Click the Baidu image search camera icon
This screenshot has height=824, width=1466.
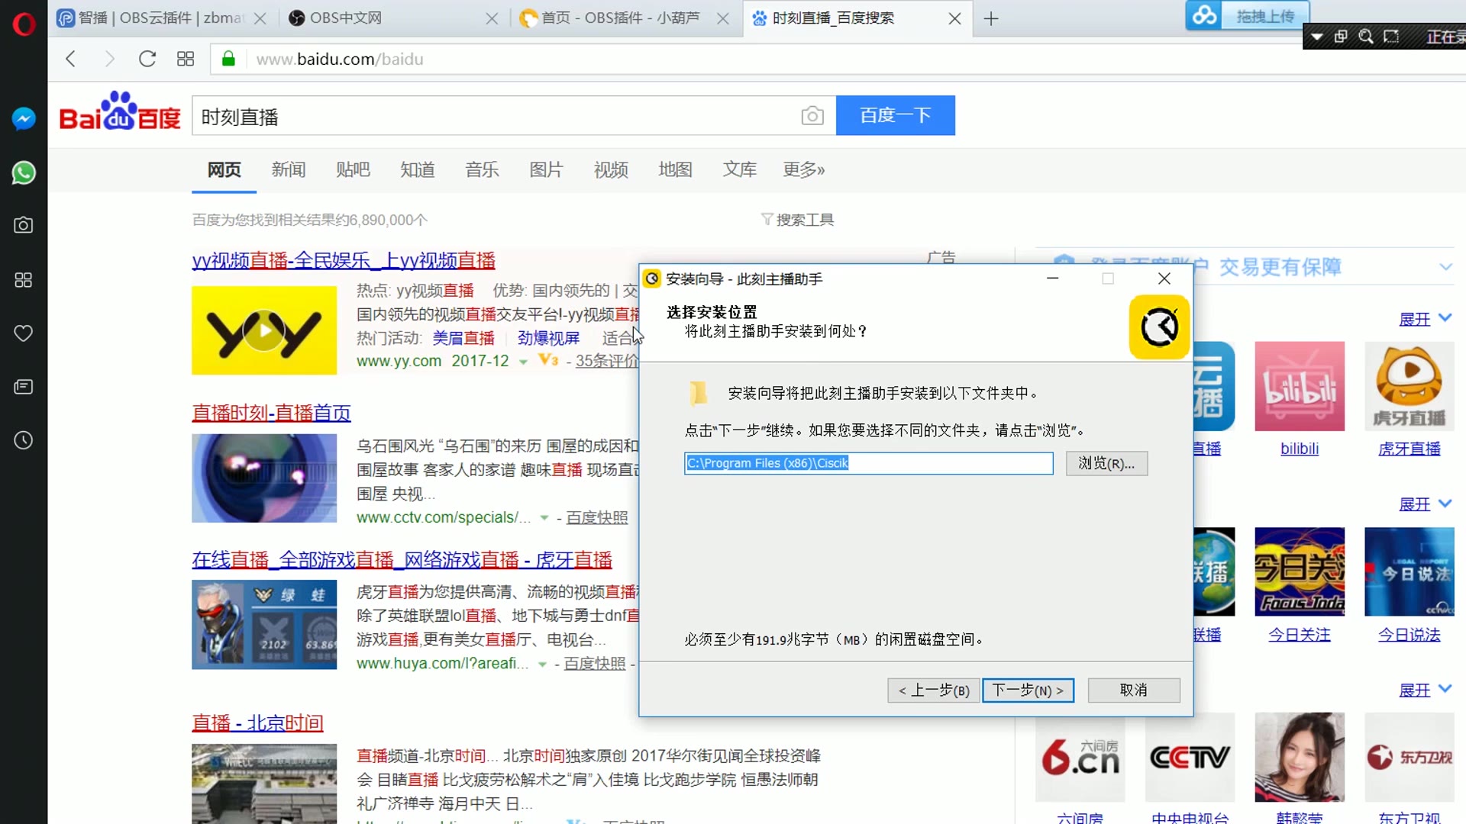pyautogui.click(x=812, y=116)
